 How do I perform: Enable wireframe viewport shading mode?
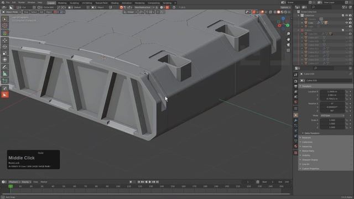(x=275, y=12)
